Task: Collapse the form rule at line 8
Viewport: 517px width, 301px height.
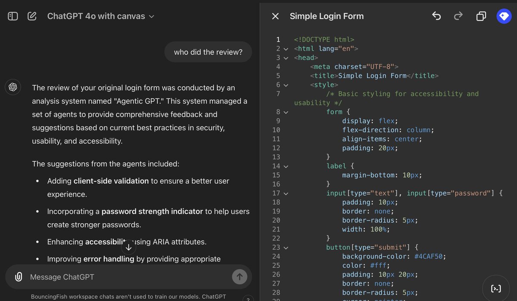Action: click(286, 112)
